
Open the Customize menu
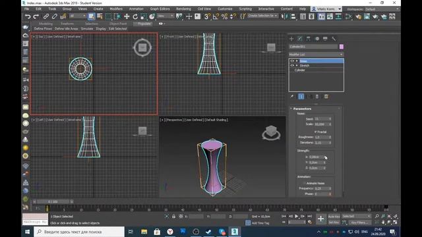tap(225, 9)
